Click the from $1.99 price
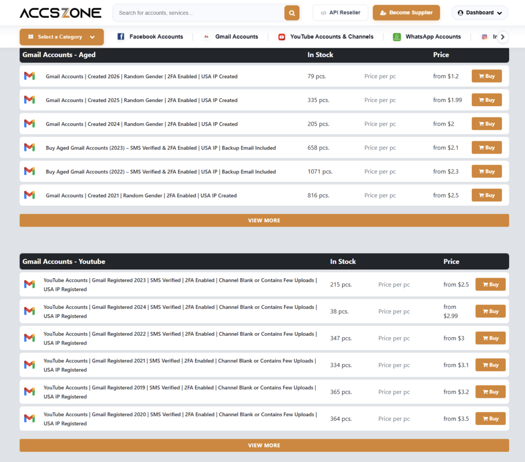The height and width of the screenshot is (462, 525). click(447, 100)
